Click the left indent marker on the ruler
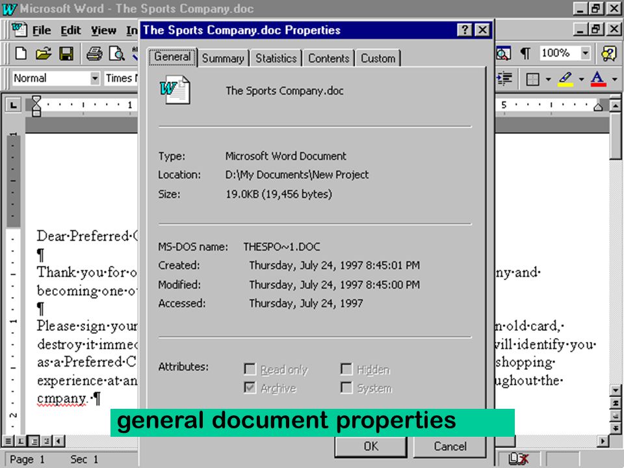The image size is (624, 468). pyautogui.click(x=36, y=106)
